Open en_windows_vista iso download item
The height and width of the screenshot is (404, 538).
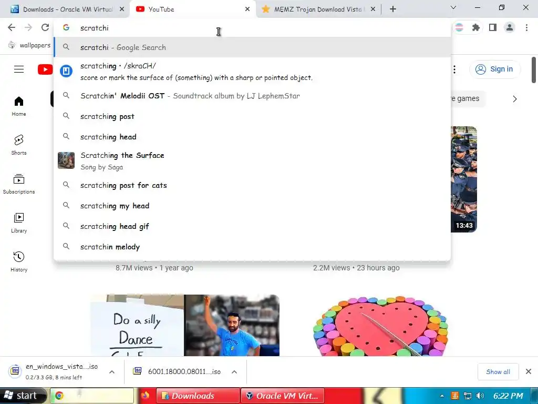coord(55,371)
